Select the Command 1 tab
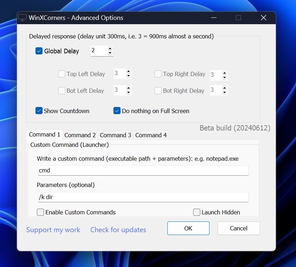 click(45, 135)
